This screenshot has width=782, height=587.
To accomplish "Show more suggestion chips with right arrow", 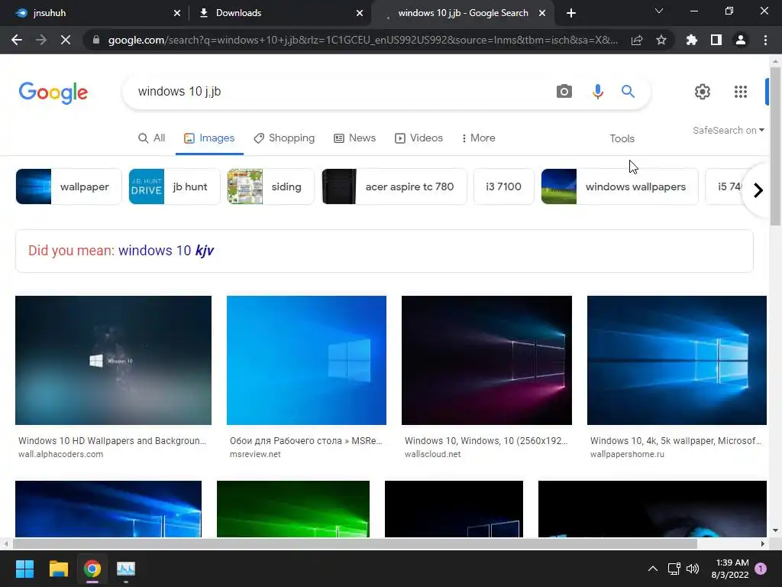I will (758, 190).
